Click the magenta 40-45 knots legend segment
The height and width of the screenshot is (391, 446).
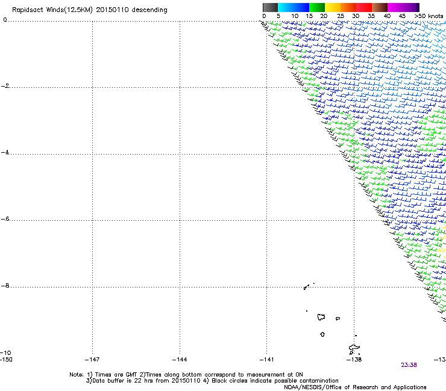(x=395, y=7)
